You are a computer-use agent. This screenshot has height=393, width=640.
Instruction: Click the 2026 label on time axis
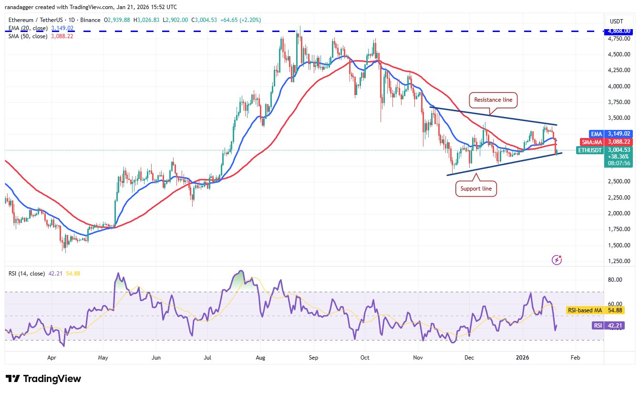pos(523,357)
